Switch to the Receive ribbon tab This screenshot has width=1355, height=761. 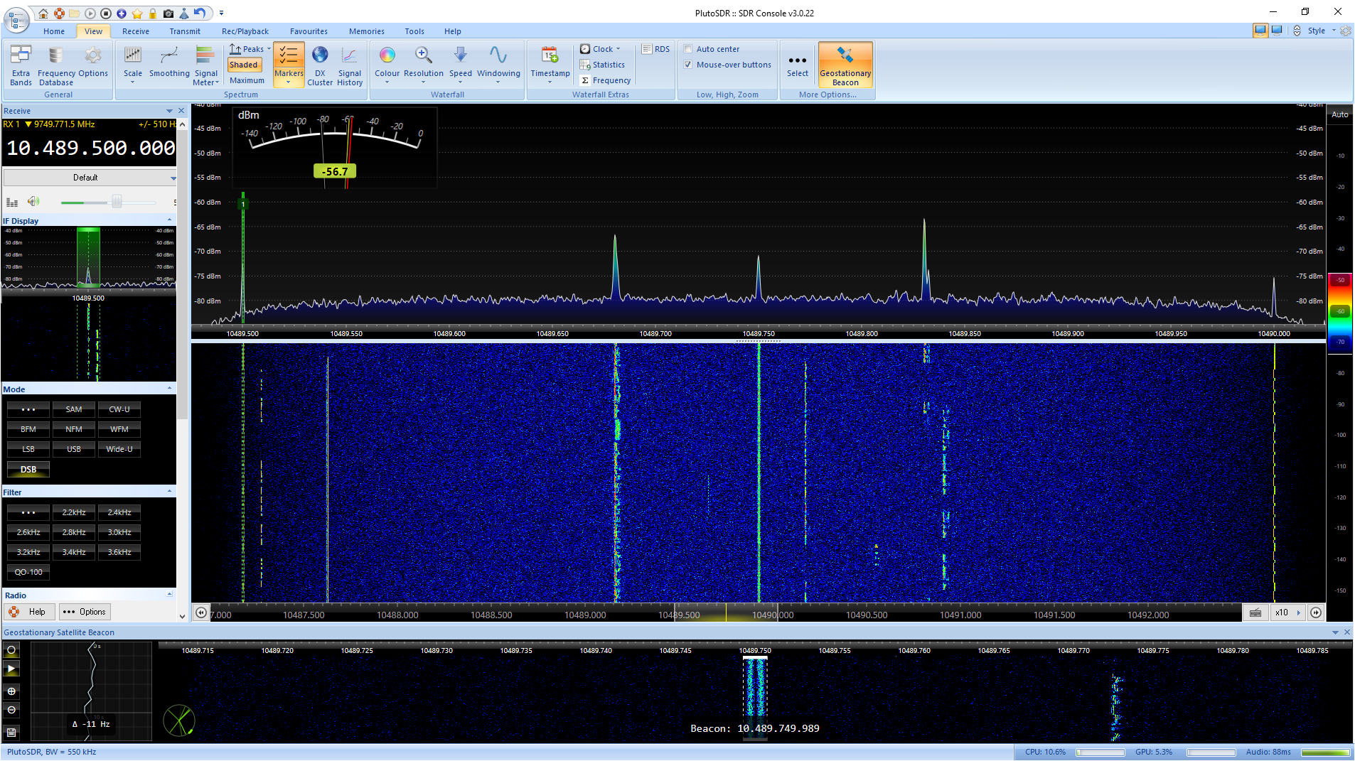(135, 31)
